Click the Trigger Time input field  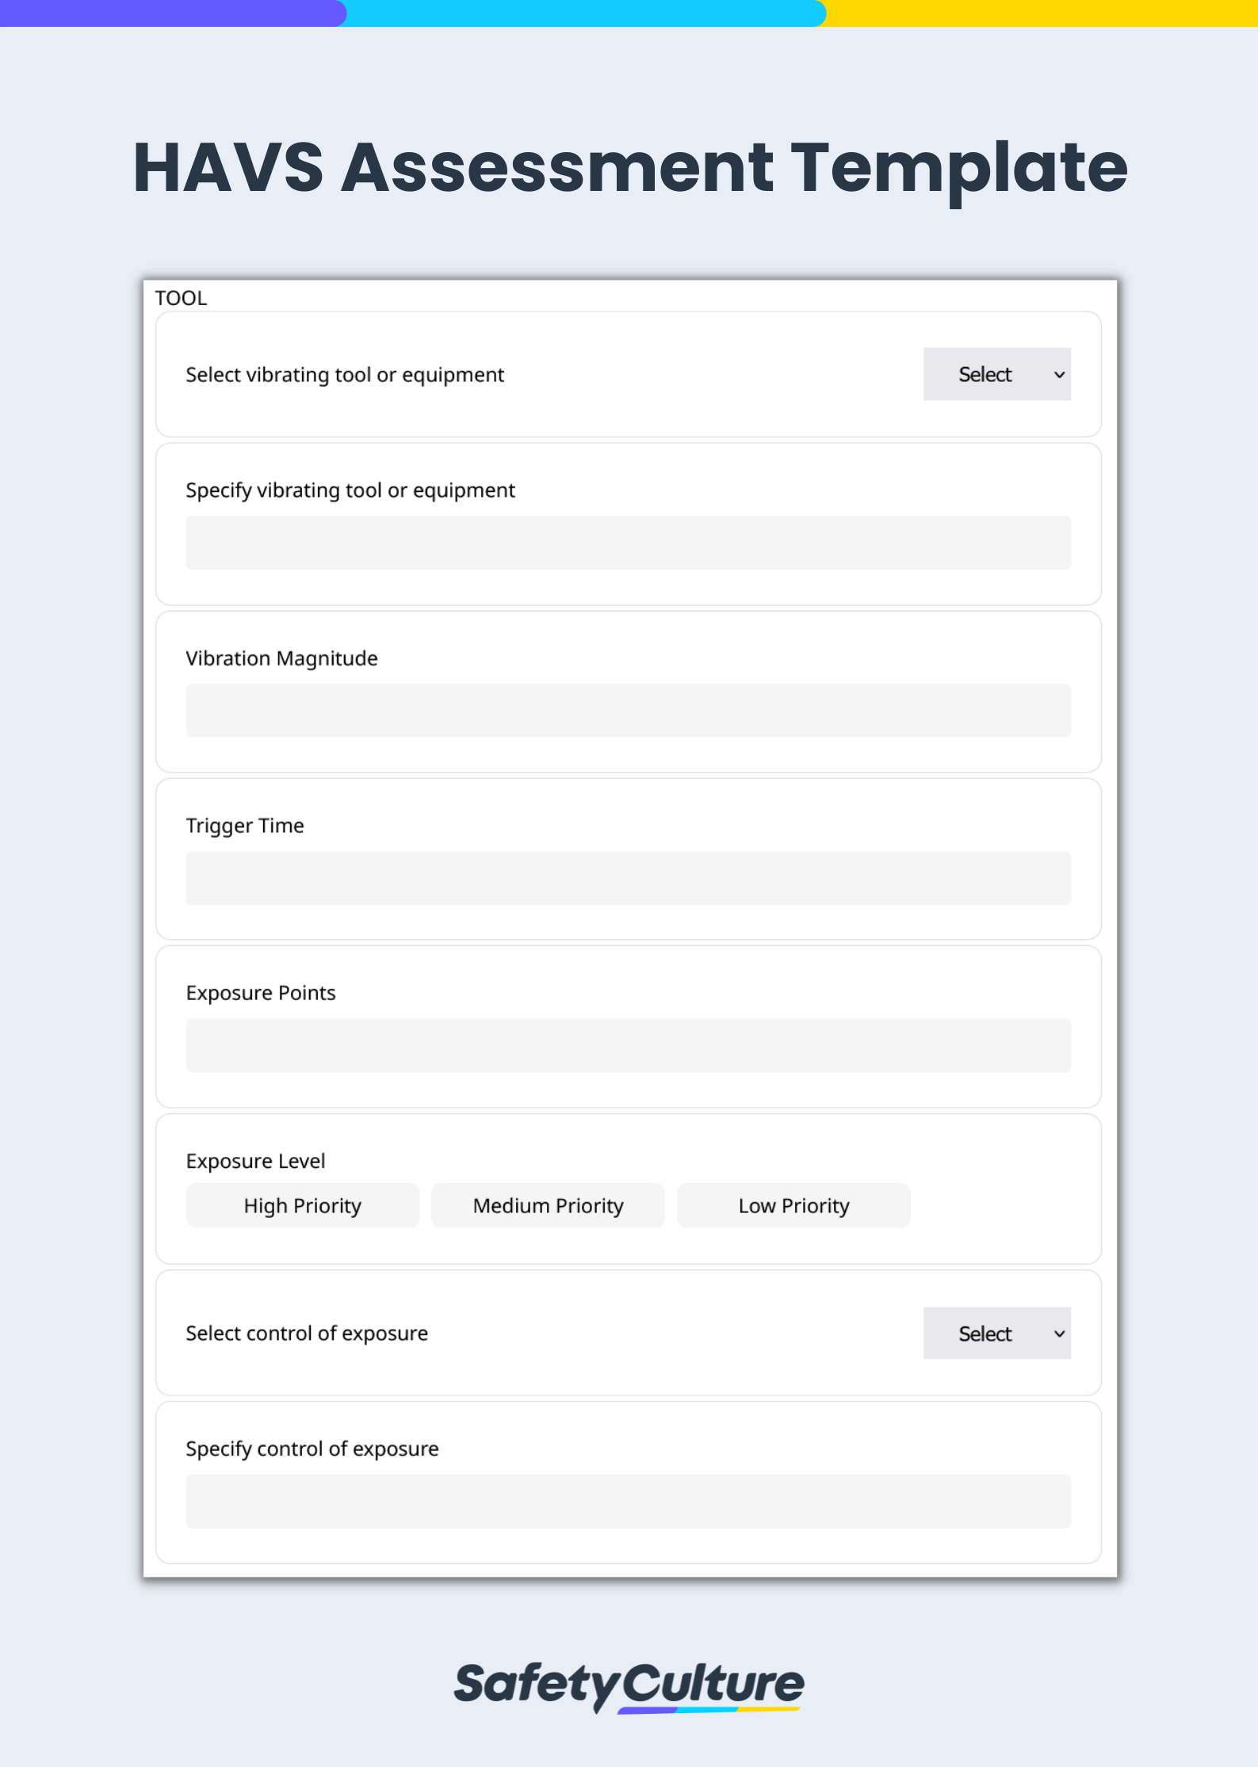click(628, 878)
